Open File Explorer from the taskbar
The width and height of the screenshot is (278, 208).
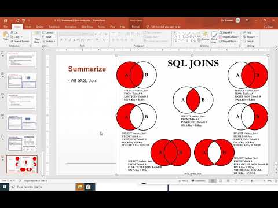pos(80,187)
